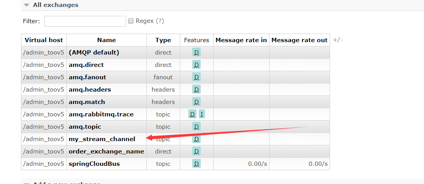Click the Filter: label

(31, 21)
